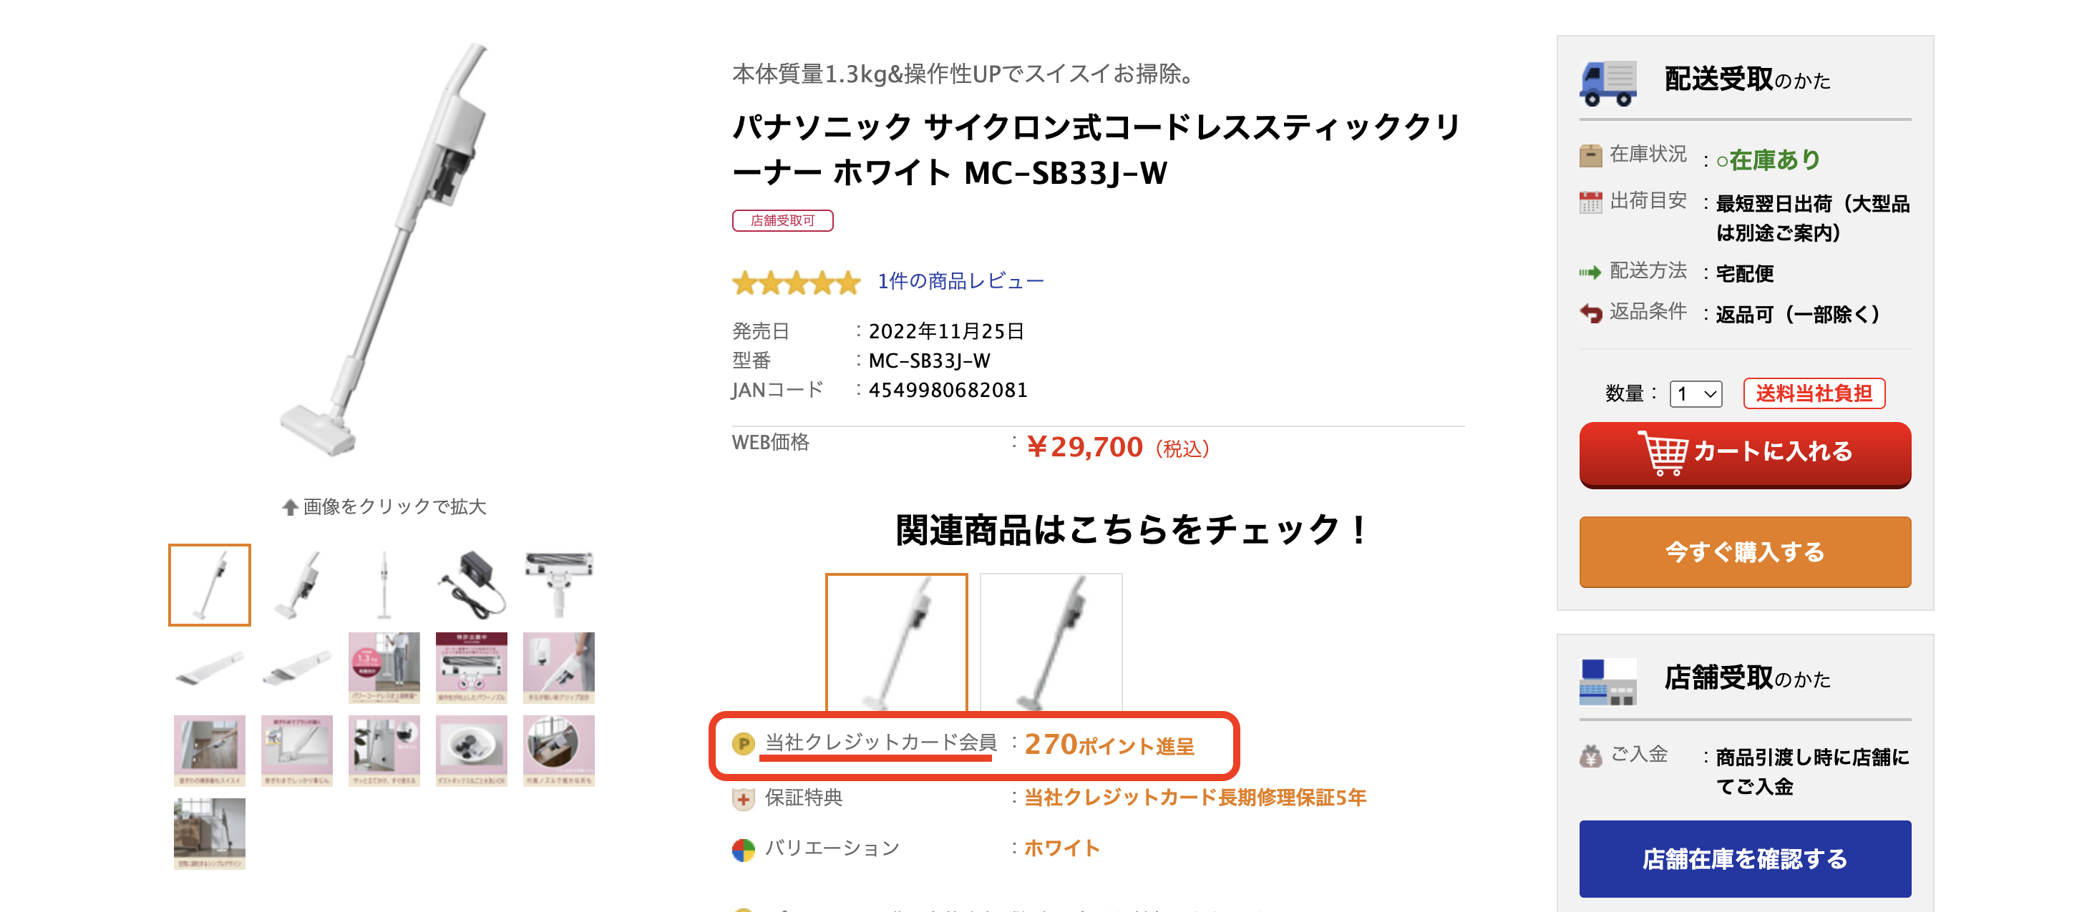
Task: Click the red return arrow icon
Action: tap(1590, 313)
